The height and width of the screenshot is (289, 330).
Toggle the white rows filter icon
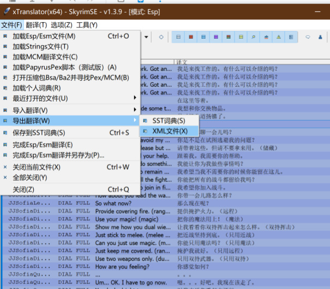click(178, 37)
